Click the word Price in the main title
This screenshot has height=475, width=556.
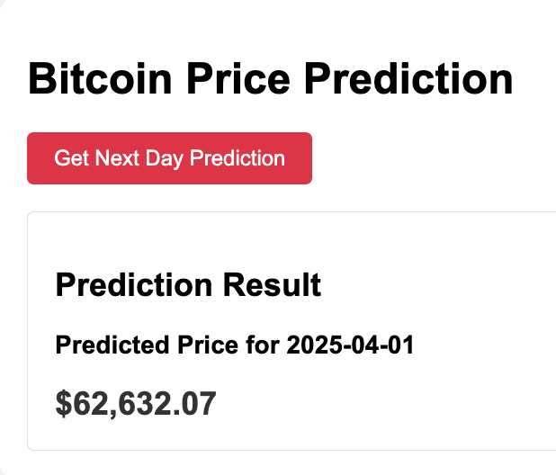click(x=242, y=79)
